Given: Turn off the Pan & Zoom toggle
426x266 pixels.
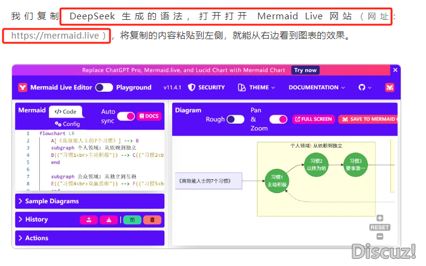Looking at the screenshot, I should (278, 119).
